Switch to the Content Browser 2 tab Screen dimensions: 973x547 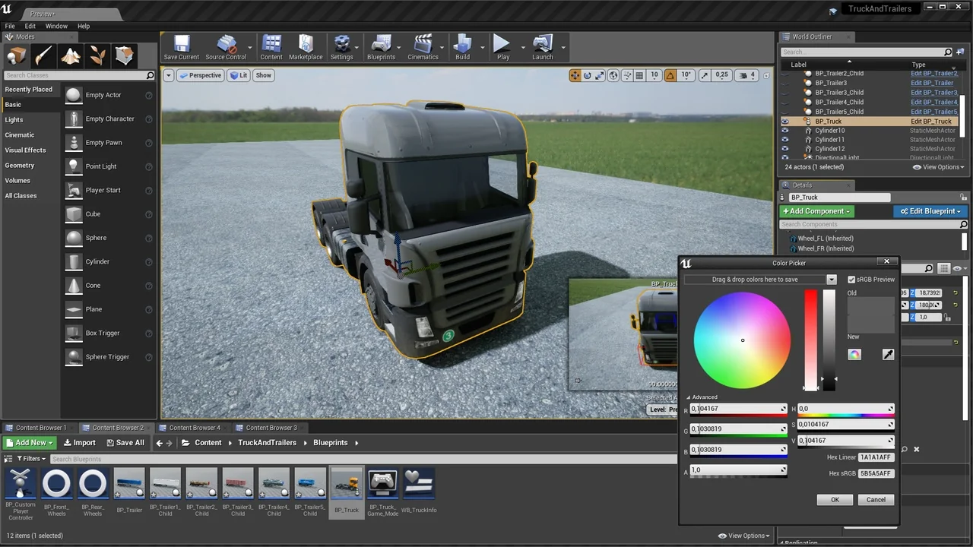[117, 427]
